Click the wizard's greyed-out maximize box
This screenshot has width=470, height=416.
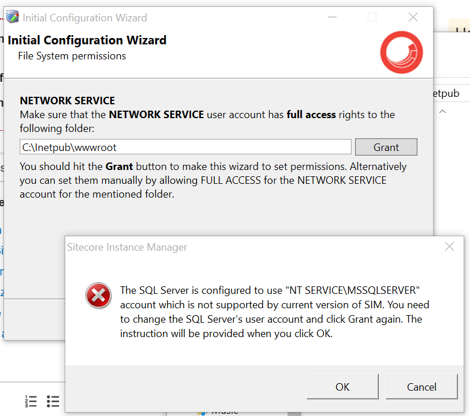coord(372,17)
